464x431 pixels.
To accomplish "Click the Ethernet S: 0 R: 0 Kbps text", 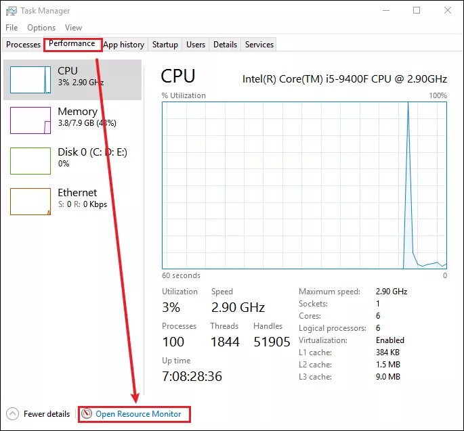I will coord(83,204).
